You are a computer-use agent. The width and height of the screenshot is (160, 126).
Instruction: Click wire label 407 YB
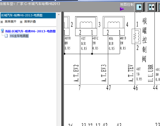139,74
